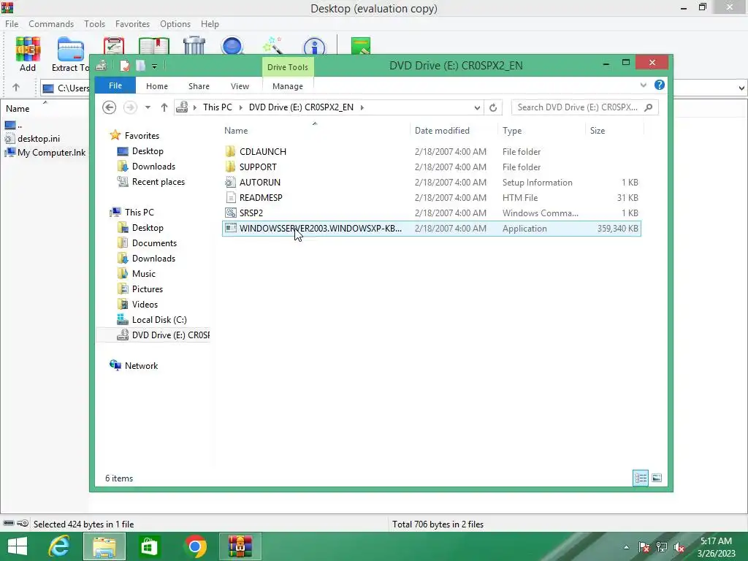Expand the Explorer ribbon chevron
The width and height of the screenshot is (748, 561).
[643, 85]
